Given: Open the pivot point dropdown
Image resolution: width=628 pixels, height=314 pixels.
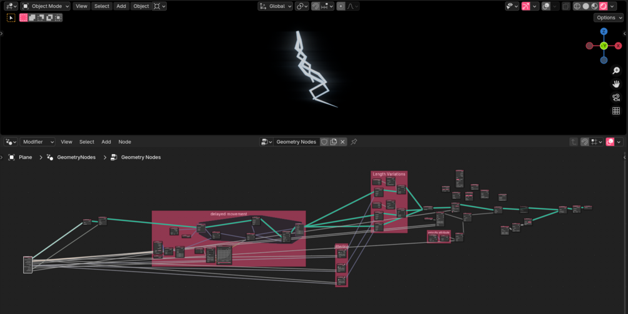Looking at the screenshot, I should pos(302,6).
